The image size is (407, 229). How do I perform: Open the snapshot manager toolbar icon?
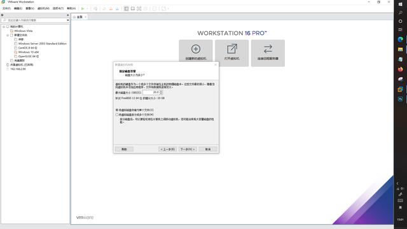click(117, 8)
